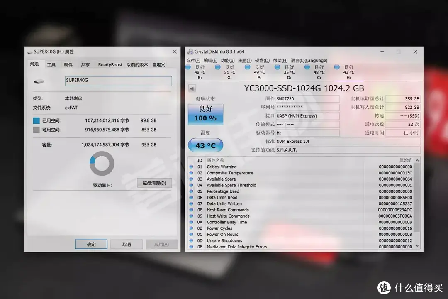448x299 pixels.
Task: Click the blue used space color swatch
Action: (36, 121)
